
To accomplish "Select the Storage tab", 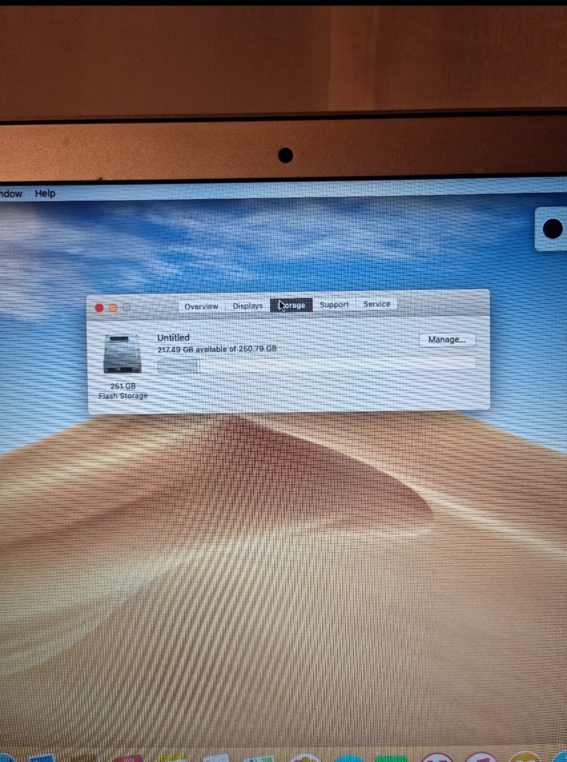I will pyautogui.click(x=291, y=305).
